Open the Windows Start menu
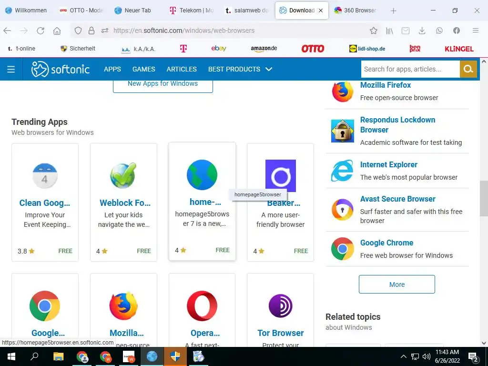Viewport: 488px width, 366px height. (11, 356)
